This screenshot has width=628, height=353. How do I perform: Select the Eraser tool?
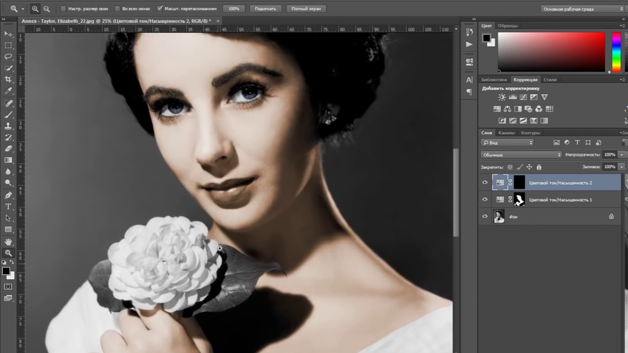click(x=8, y=149)
